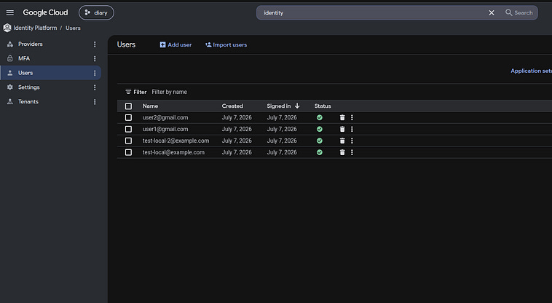
Task: Click the Import users button
Action: [226, 44]
